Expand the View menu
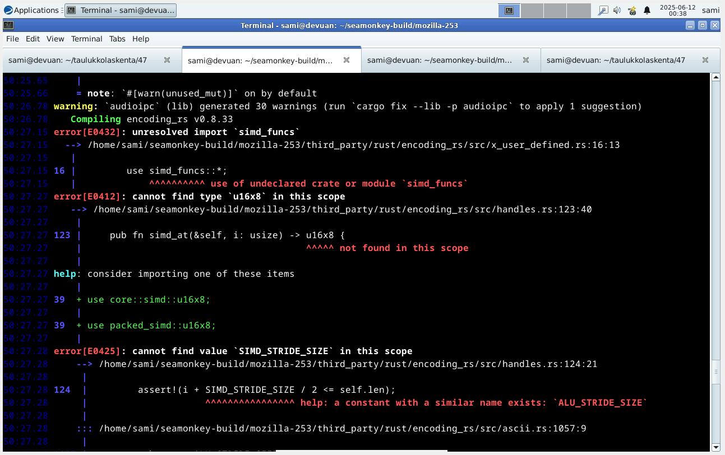The width and height of the screenshot is (725, 455). [55, 39]
